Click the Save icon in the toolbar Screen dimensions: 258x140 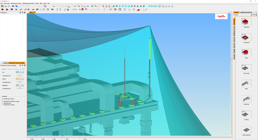pos(3,6)
